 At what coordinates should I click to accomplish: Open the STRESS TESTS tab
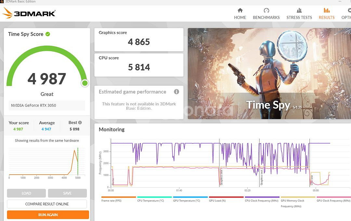pos(299,18)
